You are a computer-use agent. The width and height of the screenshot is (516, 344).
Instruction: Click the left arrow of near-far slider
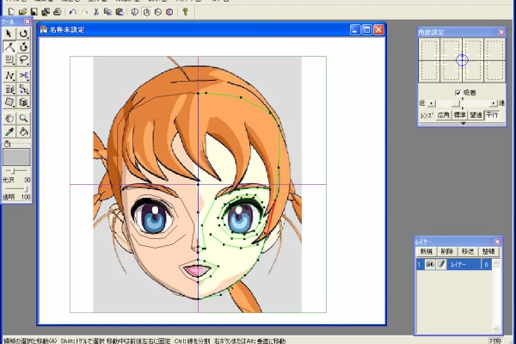432,102
